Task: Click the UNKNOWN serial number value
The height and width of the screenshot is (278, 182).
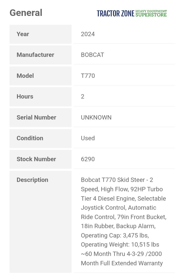Action: (x=96, y=117)
